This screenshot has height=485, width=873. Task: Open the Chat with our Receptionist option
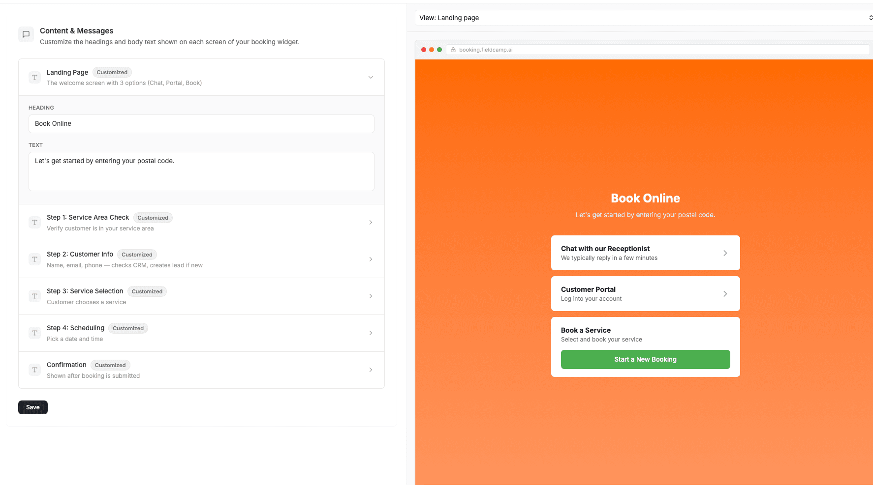[x=645, y=253]
